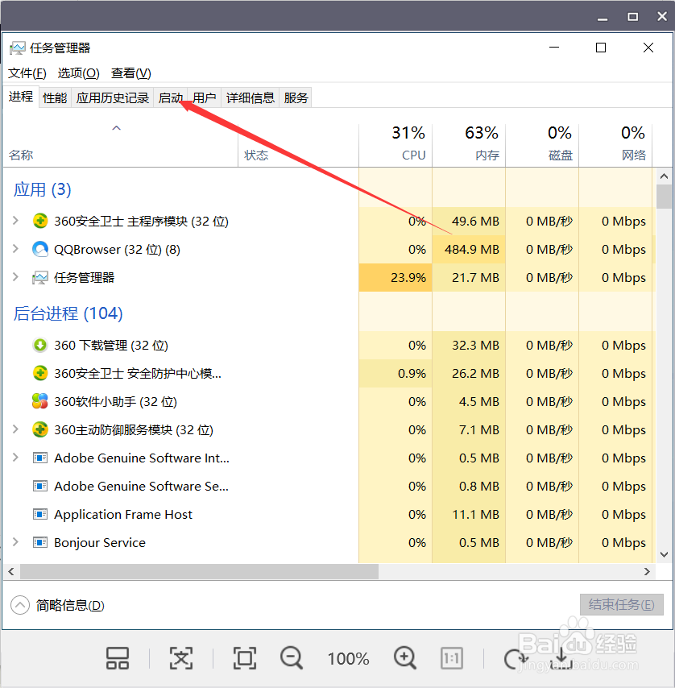
Task: Expand the 360安全卫士 主程序模块 row
Action: (16, 220)
